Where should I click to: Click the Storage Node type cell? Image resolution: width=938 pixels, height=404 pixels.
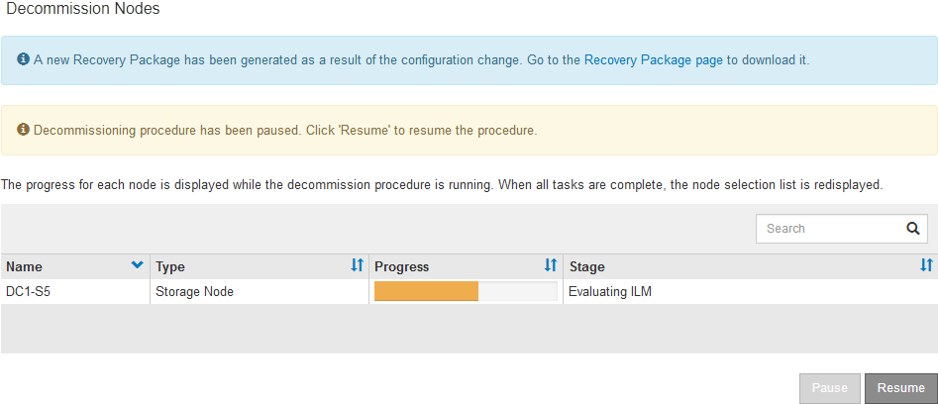194,291
